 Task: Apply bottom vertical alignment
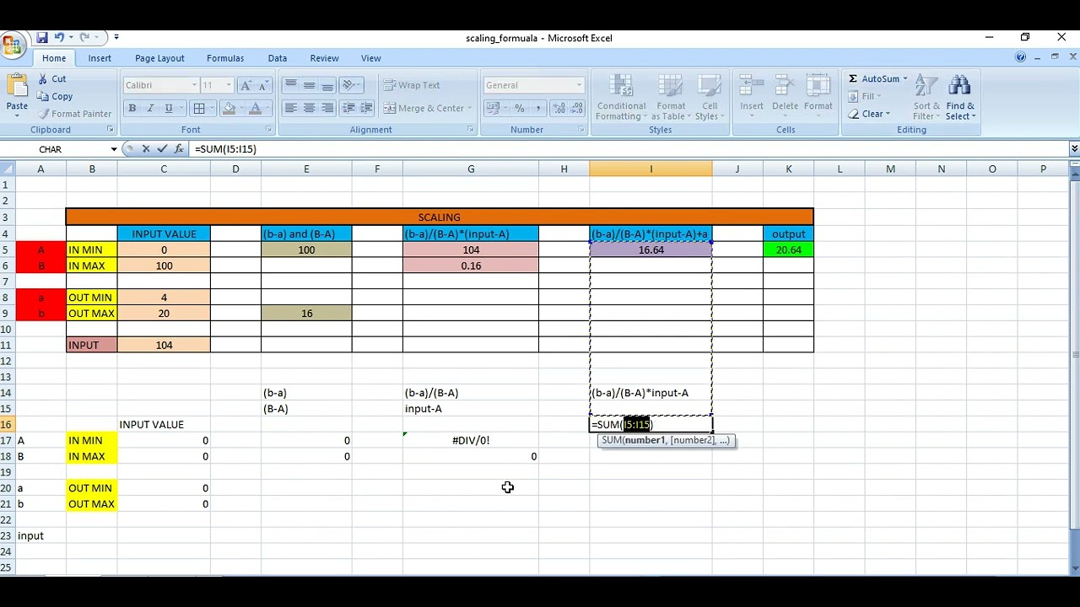pos(327,85)
